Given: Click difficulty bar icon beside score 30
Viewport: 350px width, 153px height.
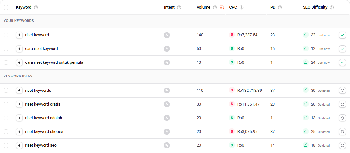Looking at the screenshot, I should click(305, 90).
